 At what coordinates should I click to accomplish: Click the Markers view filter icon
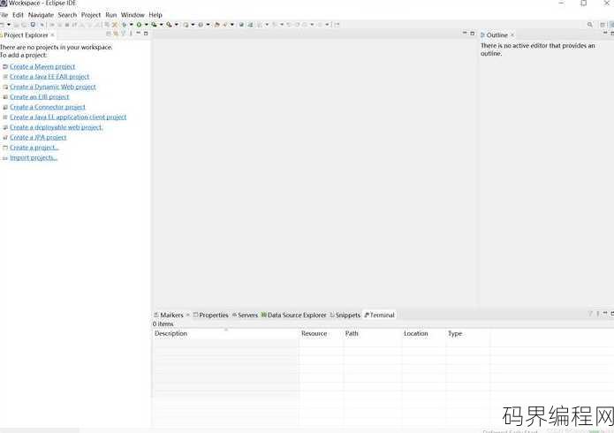(590, 314)
